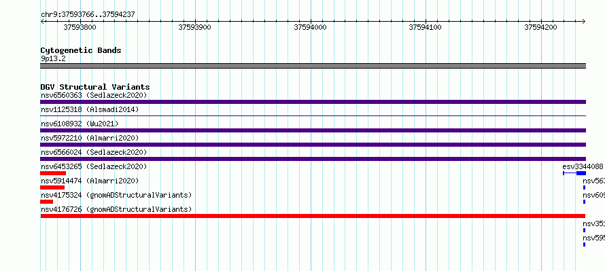
Task: Click ruler position 37594100
Action: 425,27
